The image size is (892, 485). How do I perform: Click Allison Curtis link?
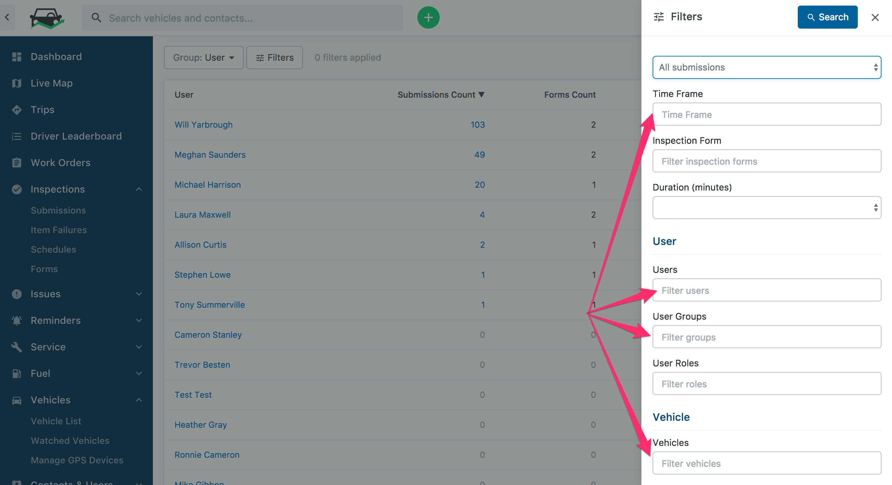[x=201, y=245]
